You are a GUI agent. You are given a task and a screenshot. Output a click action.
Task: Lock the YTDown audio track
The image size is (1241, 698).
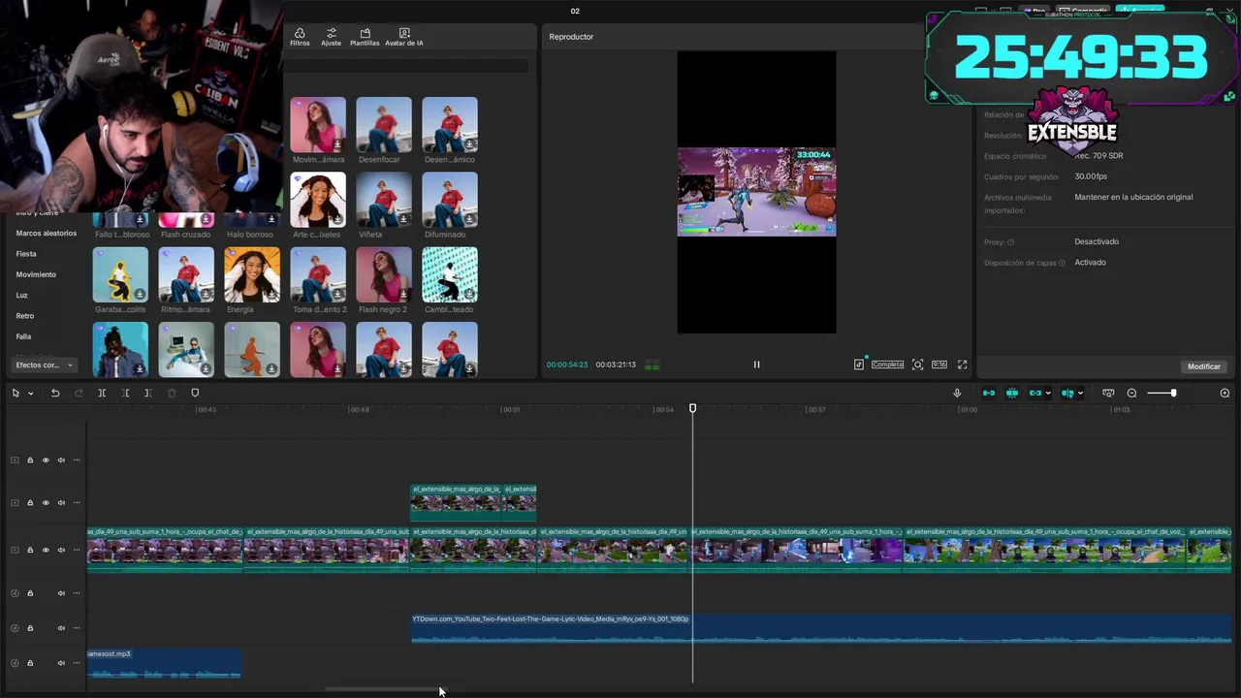coord(30,628)
